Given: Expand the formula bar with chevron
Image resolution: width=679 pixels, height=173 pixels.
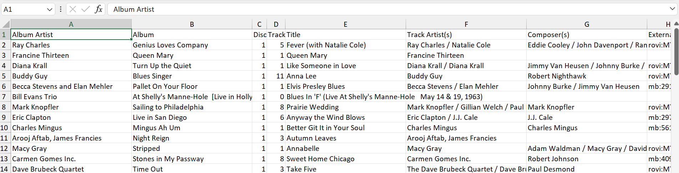Looking at the screenshot, I should [x=673, y=9].
